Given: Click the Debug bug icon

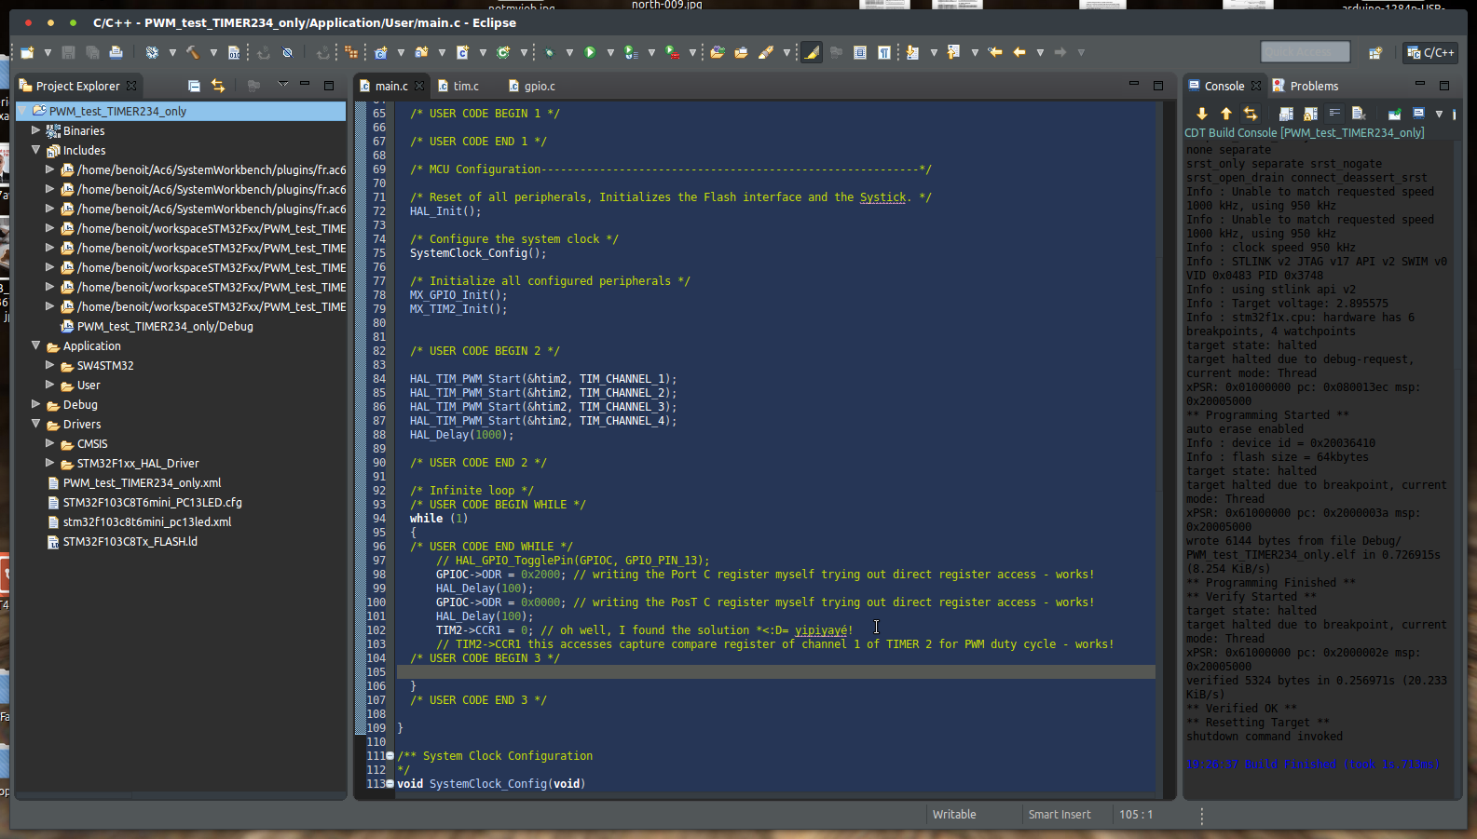Looking at the screenshot, I should coord(549,53).
